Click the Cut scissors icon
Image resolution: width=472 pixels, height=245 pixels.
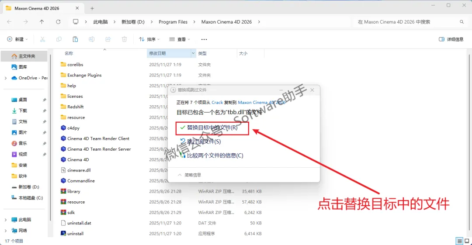(x=42, y=39)
